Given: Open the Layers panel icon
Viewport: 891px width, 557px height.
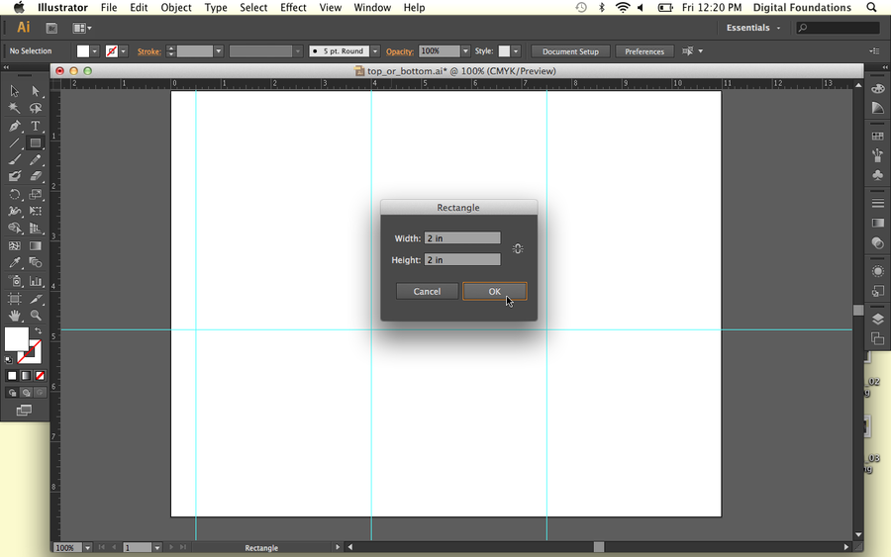Looking at the screenshot, I should (877, 319).
